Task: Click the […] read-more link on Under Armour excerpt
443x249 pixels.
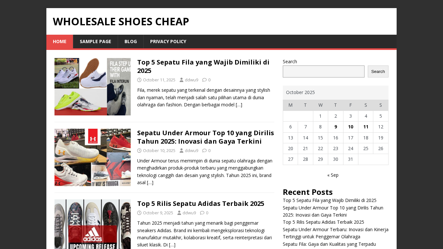Action: point(150,182)
